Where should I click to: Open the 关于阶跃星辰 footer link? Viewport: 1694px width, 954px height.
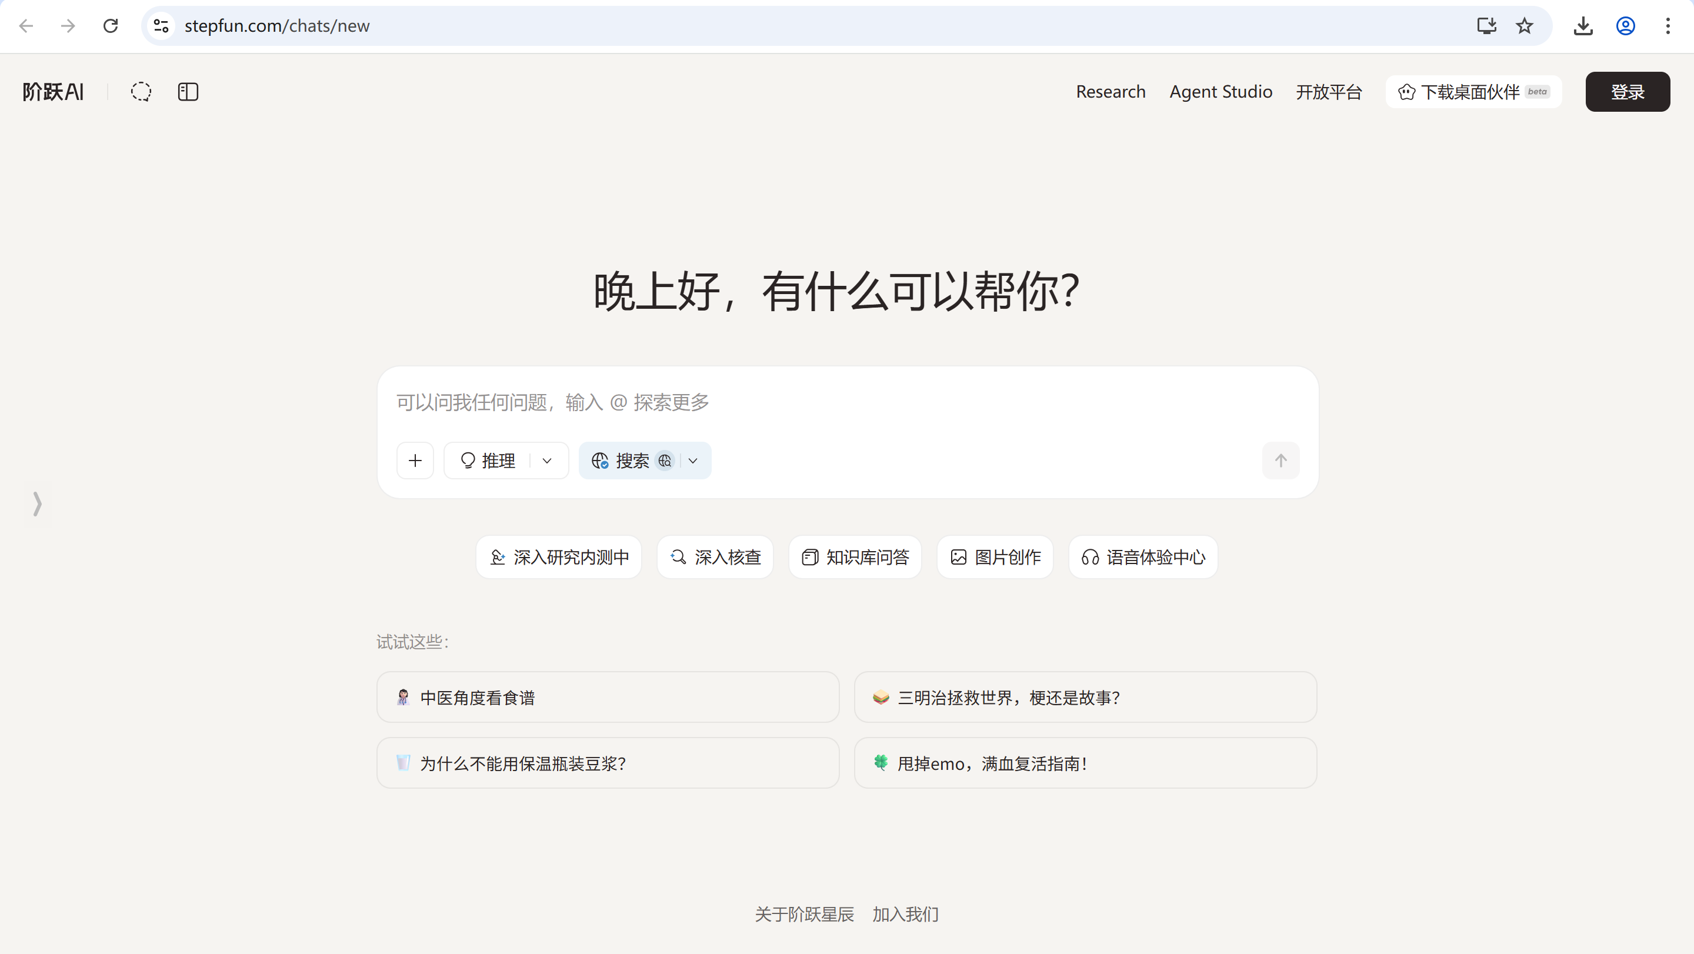(x=804, y=914)
